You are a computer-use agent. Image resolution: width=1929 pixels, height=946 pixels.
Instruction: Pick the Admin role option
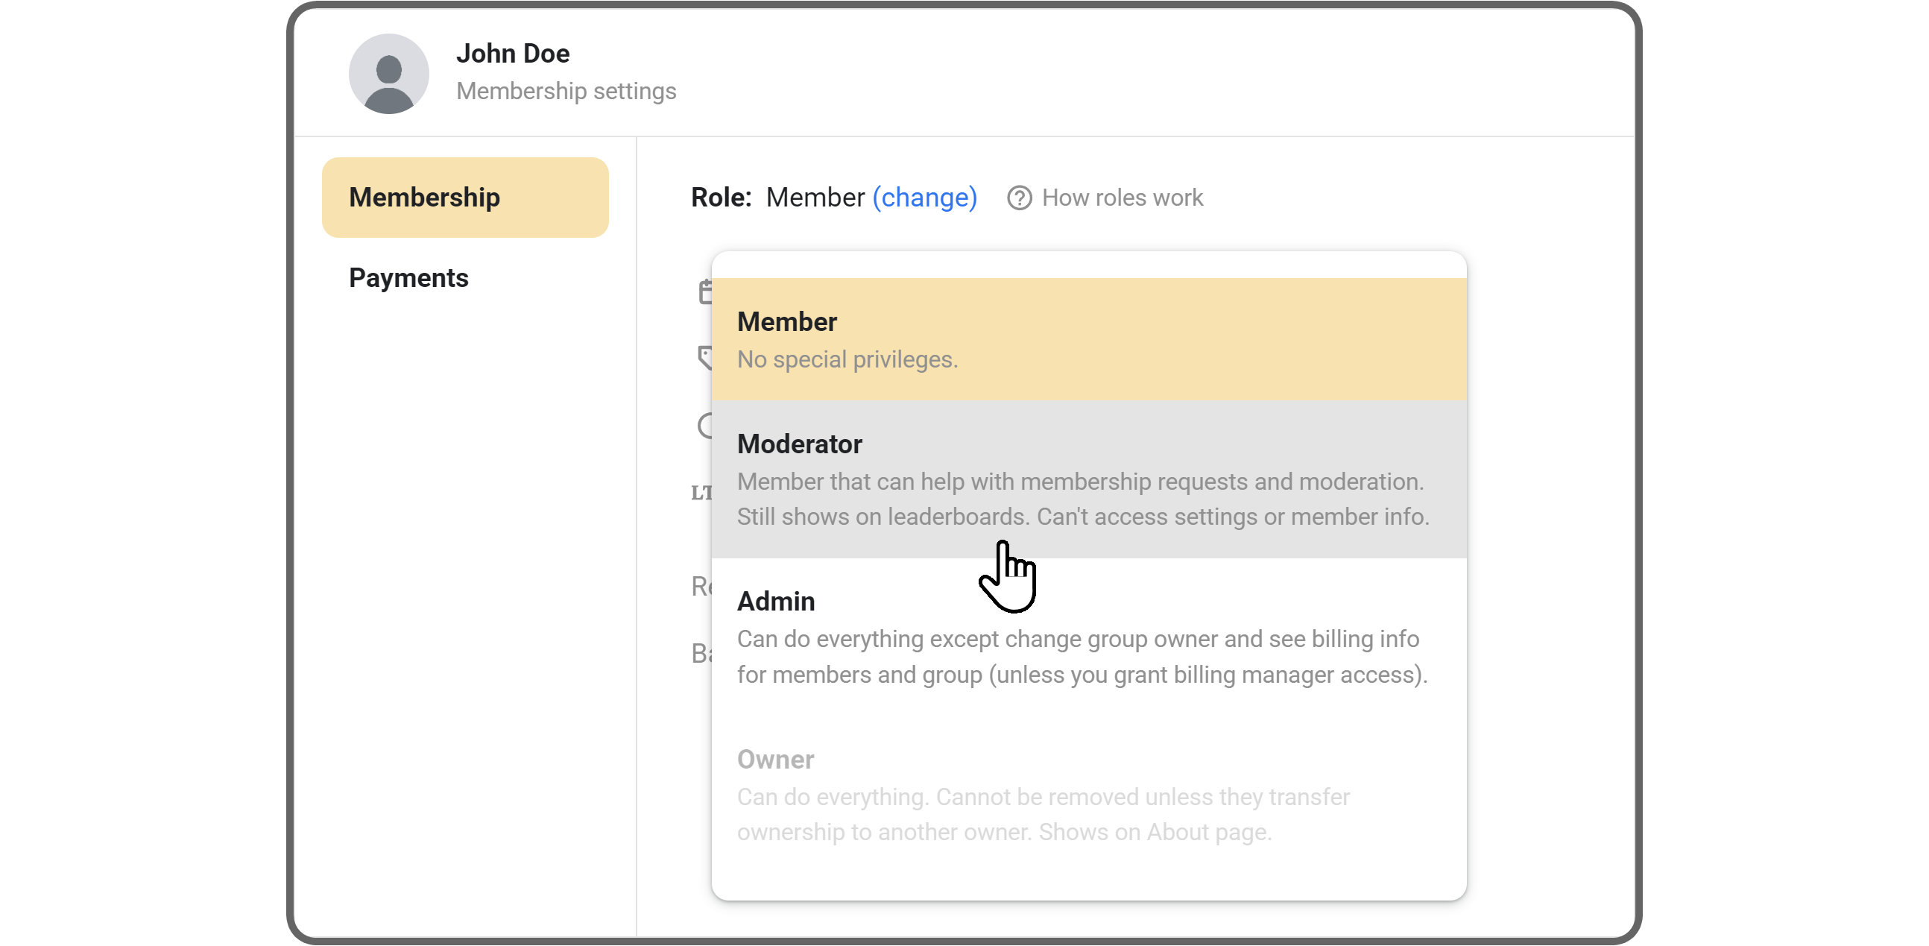point(776,601)
